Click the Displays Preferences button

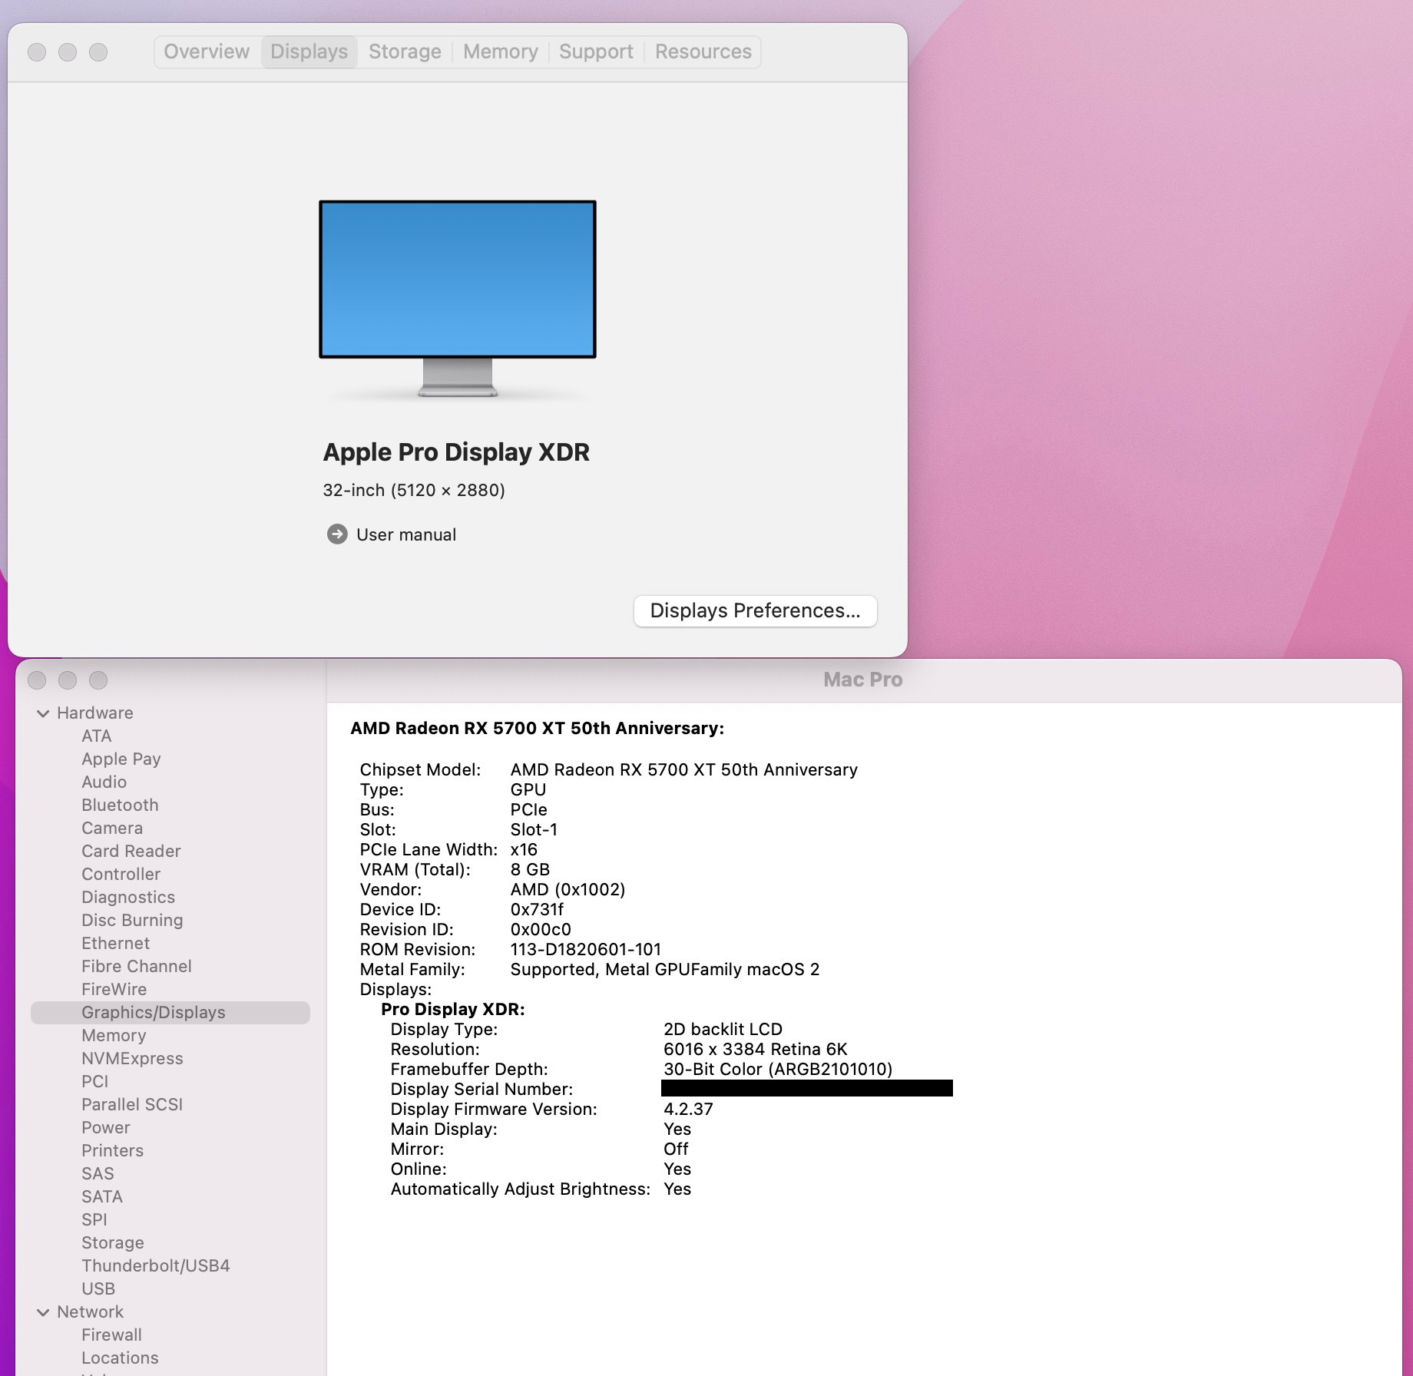pos(755,610)
